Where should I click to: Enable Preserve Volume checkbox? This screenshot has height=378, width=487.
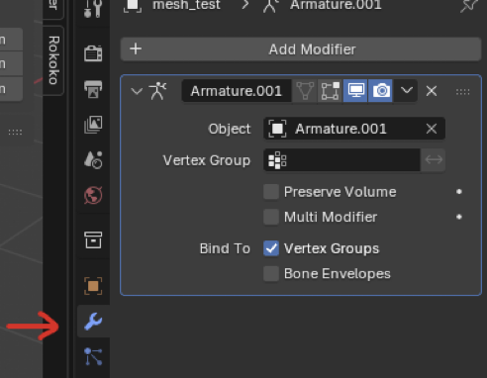tap(271, 192)
